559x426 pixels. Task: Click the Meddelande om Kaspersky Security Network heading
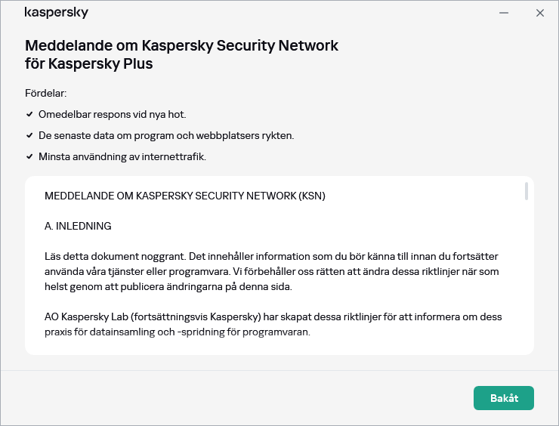point(181,45)
